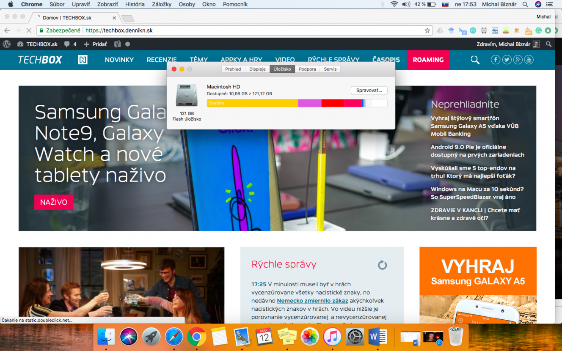Click the TECHBOX site logo
The width and height of the screenshot is (562, 351).
pyautogui.click(x=40, y=60)
